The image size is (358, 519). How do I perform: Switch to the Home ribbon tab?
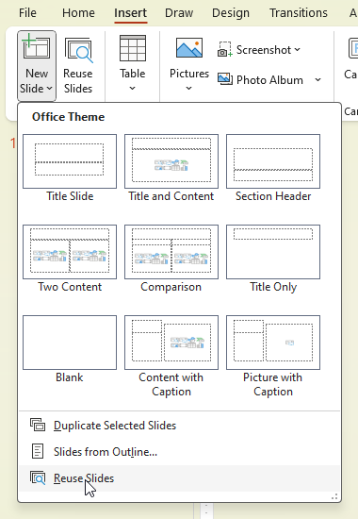coord(78,13)
